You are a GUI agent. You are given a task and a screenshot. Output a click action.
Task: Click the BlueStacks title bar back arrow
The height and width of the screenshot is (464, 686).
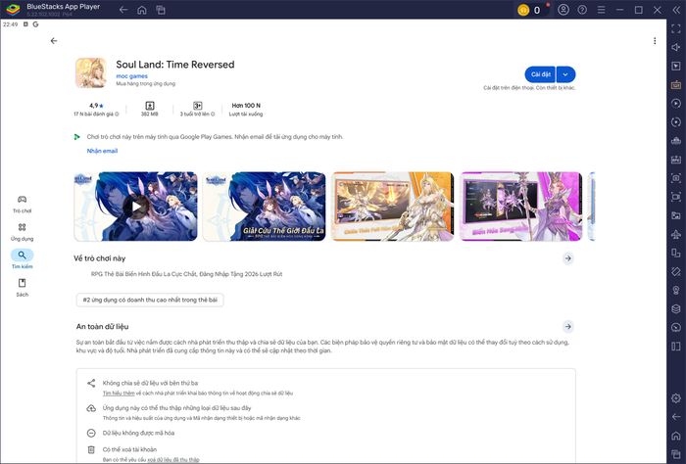[x=123, y=10]
